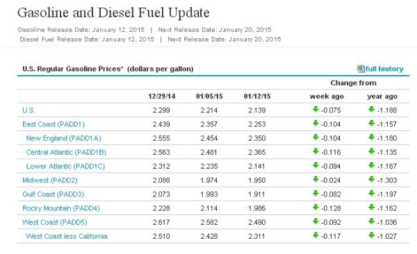Click green down arrow in U.S. year-ago column
The height and width of the screenshot is (254, 417).
372,109
